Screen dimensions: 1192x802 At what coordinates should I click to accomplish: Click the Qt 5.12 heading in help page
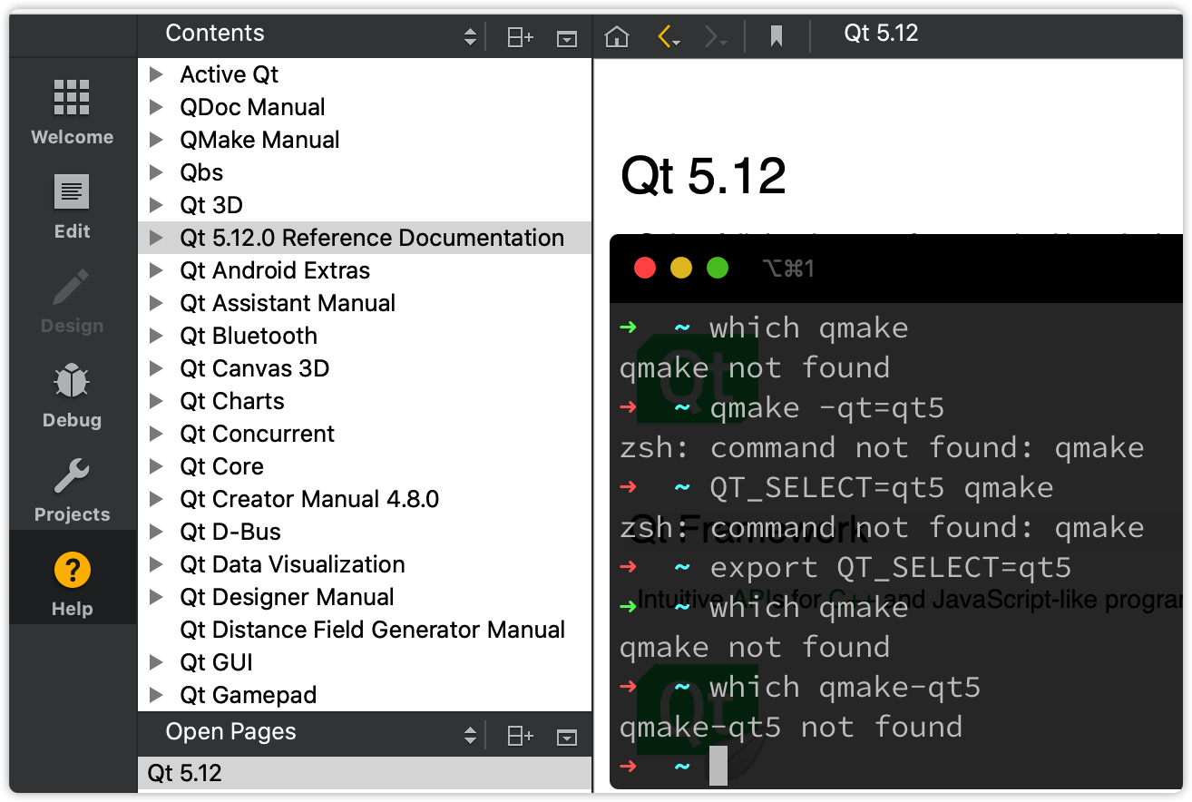703,176
